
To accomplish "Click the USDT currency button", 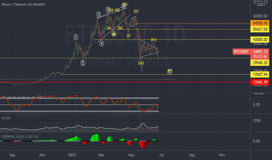I will tap(261, 4).
